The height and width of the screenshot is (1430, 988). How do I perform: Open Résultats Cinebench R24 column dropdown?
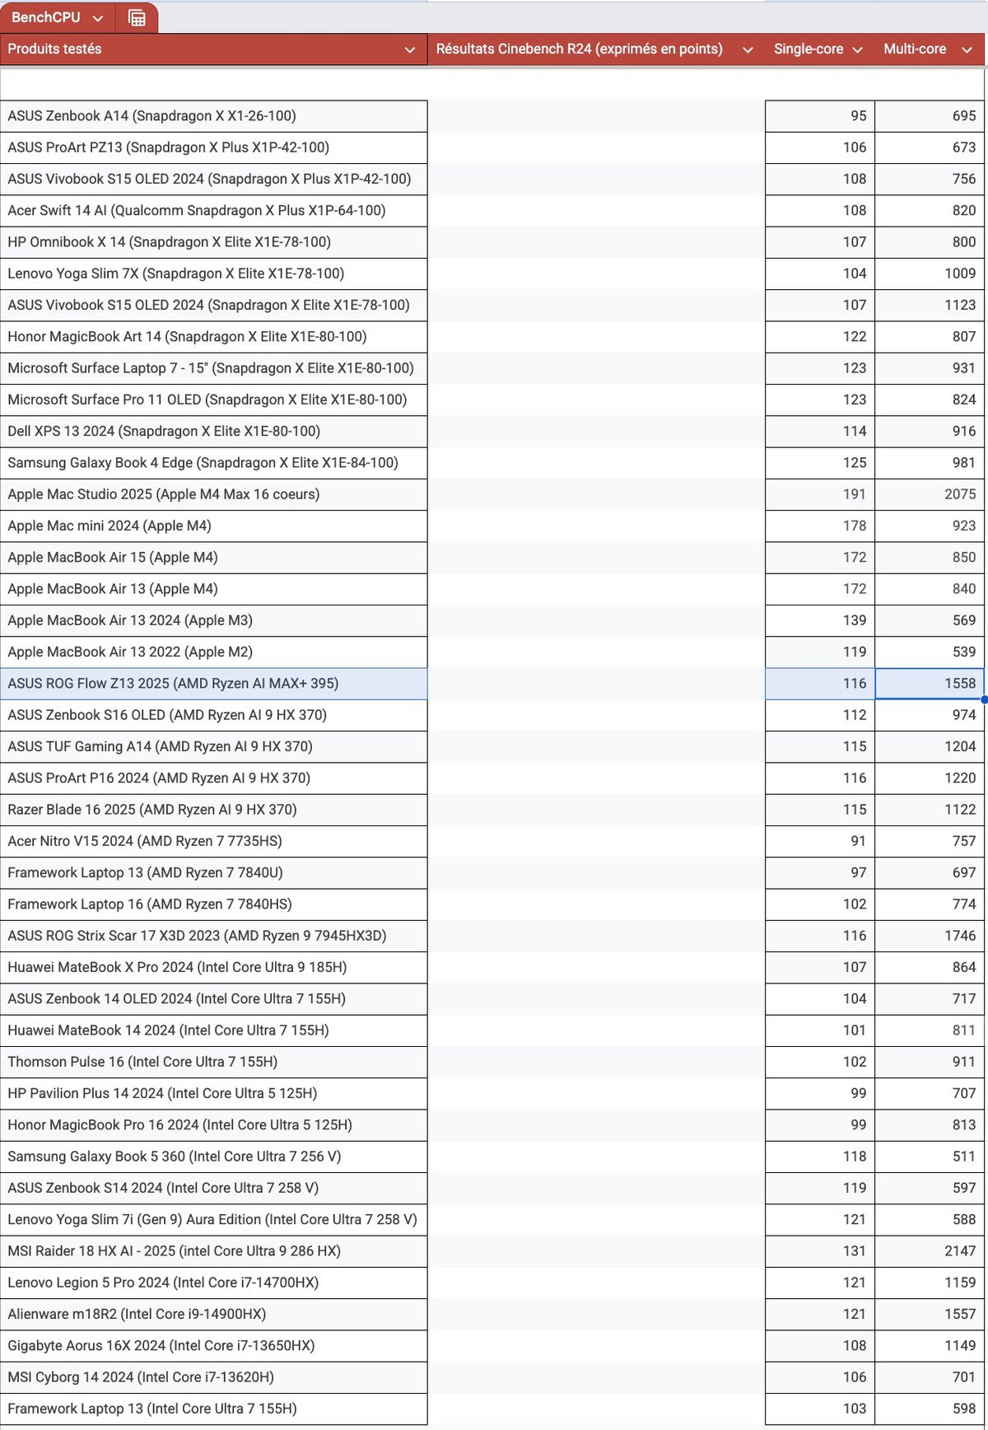coord(748,49)
